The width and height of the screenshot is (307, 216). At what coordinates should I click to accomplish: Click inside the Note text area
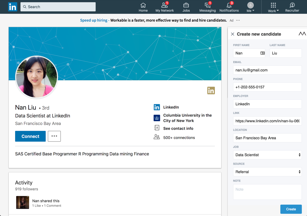267,192
